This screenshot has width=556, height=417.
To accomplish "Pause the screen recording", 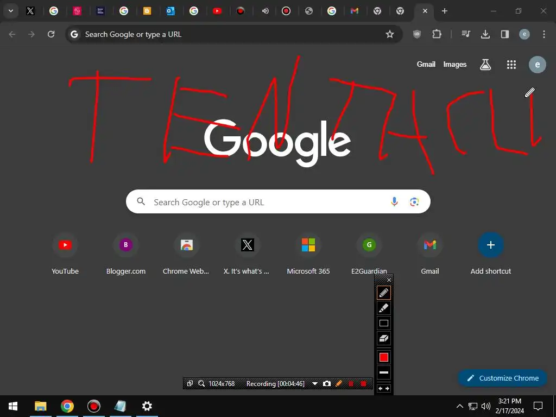I will [351, 384].
